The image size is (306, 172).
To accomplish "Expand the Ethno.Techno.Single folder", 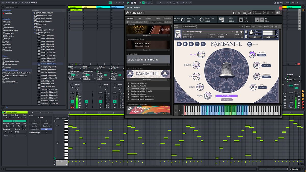I will pyautogui.click(x=34, y=16).
